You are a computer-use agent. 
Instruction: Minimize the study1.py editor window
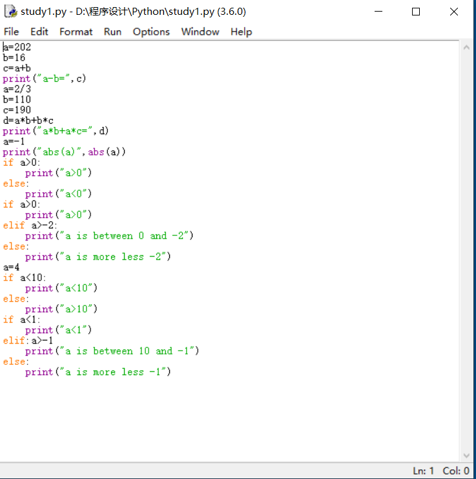point(378,12)
